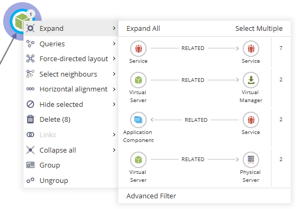Open the Expand submenu arrow

pyautogui.click(x=114, y=28)
